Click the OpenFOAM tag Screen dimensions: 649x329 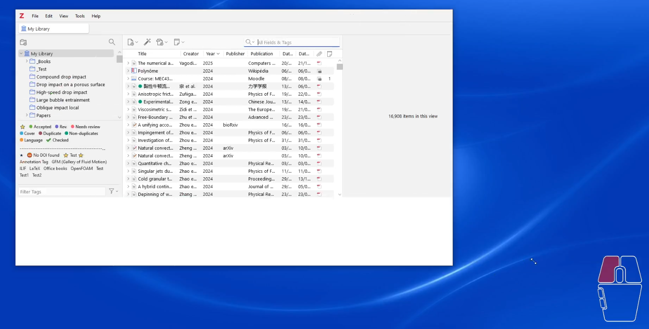pos(82,169)
